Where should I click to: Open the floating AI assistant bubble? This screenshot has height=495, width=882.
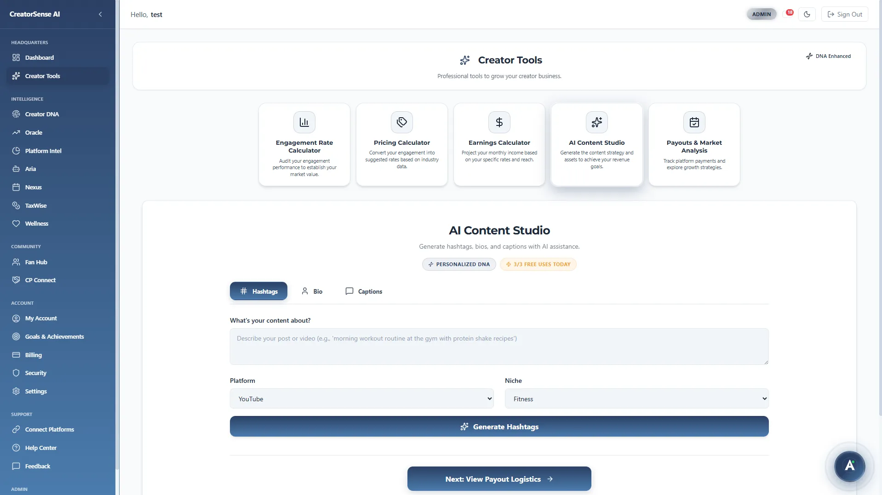click(x=849, y=466)
